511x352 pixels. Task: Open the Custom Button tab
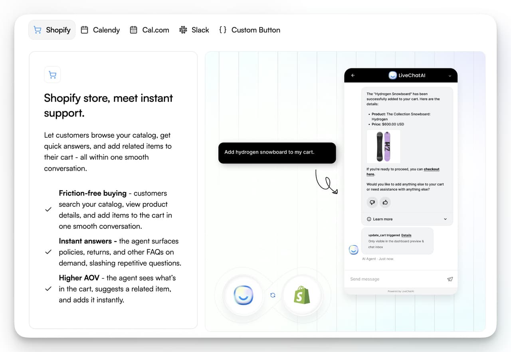point(250,30)
